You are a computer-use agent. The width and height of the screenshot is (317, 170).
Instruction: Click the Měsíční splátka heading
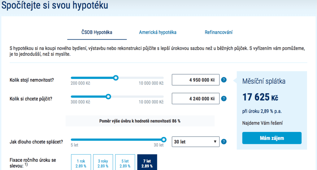pyautogui.click(x=264, y=81)
